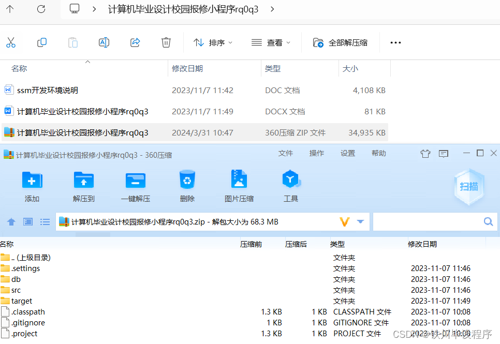The height and width of the screenshot is (344, 500).
Task: Click the 全部解压缩 extract all button
Action: [341, 42]
